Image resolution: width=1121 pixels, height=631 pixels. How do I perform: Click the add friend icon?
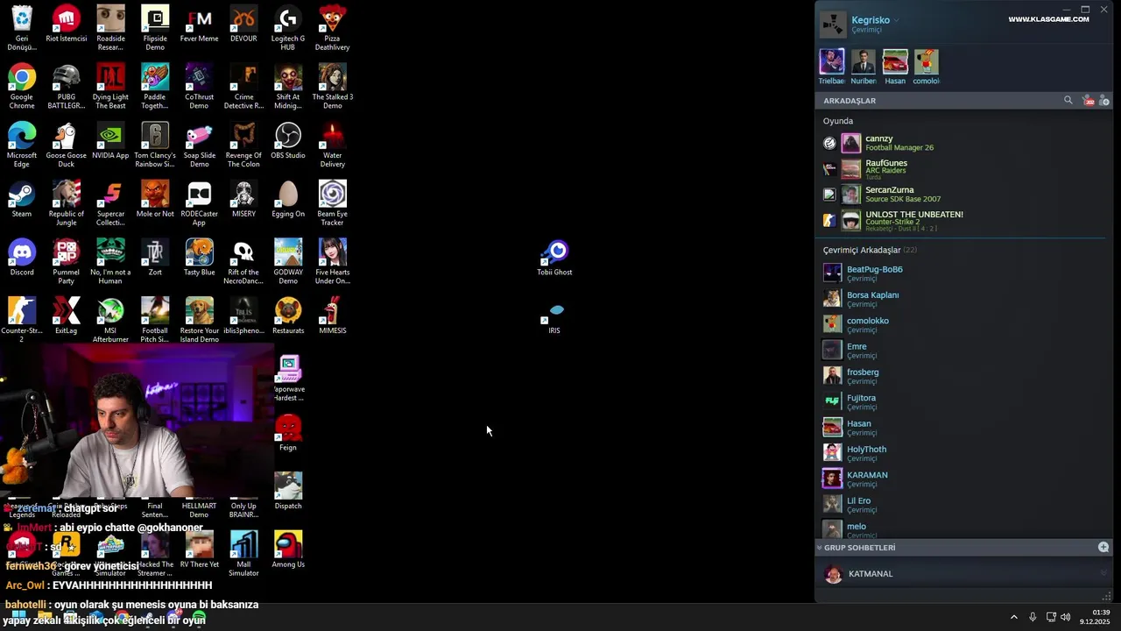pyautogui.click(x=1103, y=101)
